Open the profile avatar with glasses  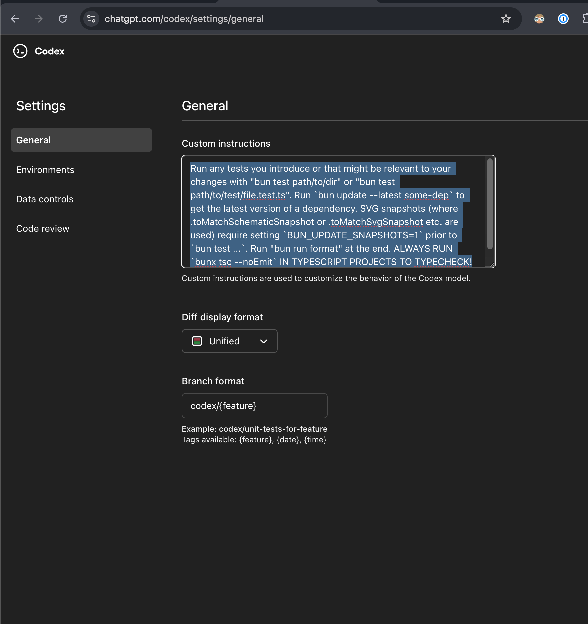click(x=539, y=19)
